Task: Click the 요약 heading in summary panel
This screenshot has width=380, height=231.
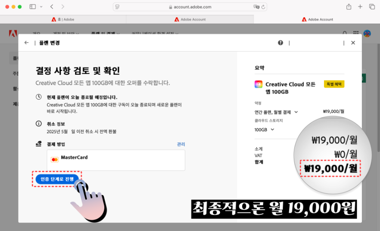Action: pyautogui.click(x=259, y=68)
